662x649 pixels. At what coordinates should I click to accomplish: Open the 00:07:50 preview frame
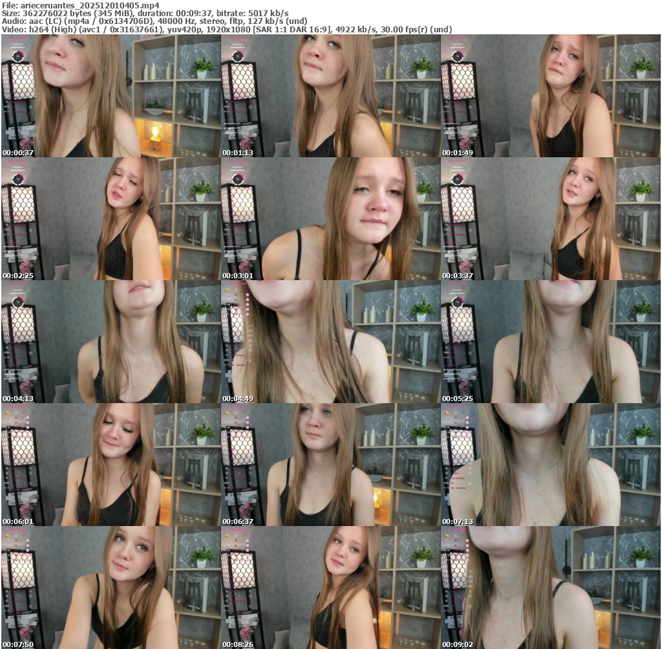click(x=111, y=588)
